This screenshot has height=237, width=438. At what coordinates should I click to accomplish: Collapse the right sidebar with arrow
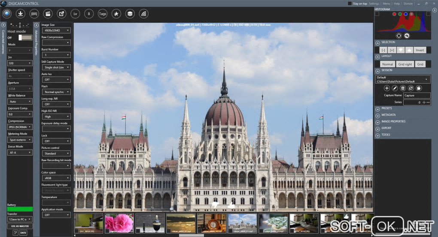[435, 10]
